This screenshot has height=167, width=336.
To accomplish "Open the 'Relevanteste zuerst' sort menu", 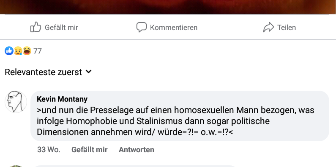I will click(48, 72).
